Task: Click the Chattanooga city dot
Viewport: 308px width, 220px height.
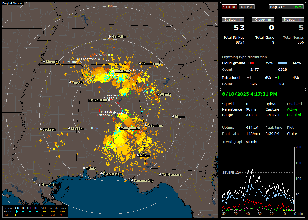Action: (x=140, y=64)
